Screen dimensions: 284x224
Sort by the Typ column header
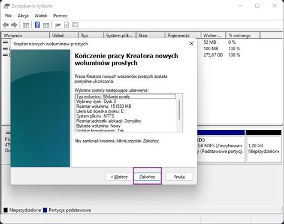pyautogui.click(x=91, y=35)
